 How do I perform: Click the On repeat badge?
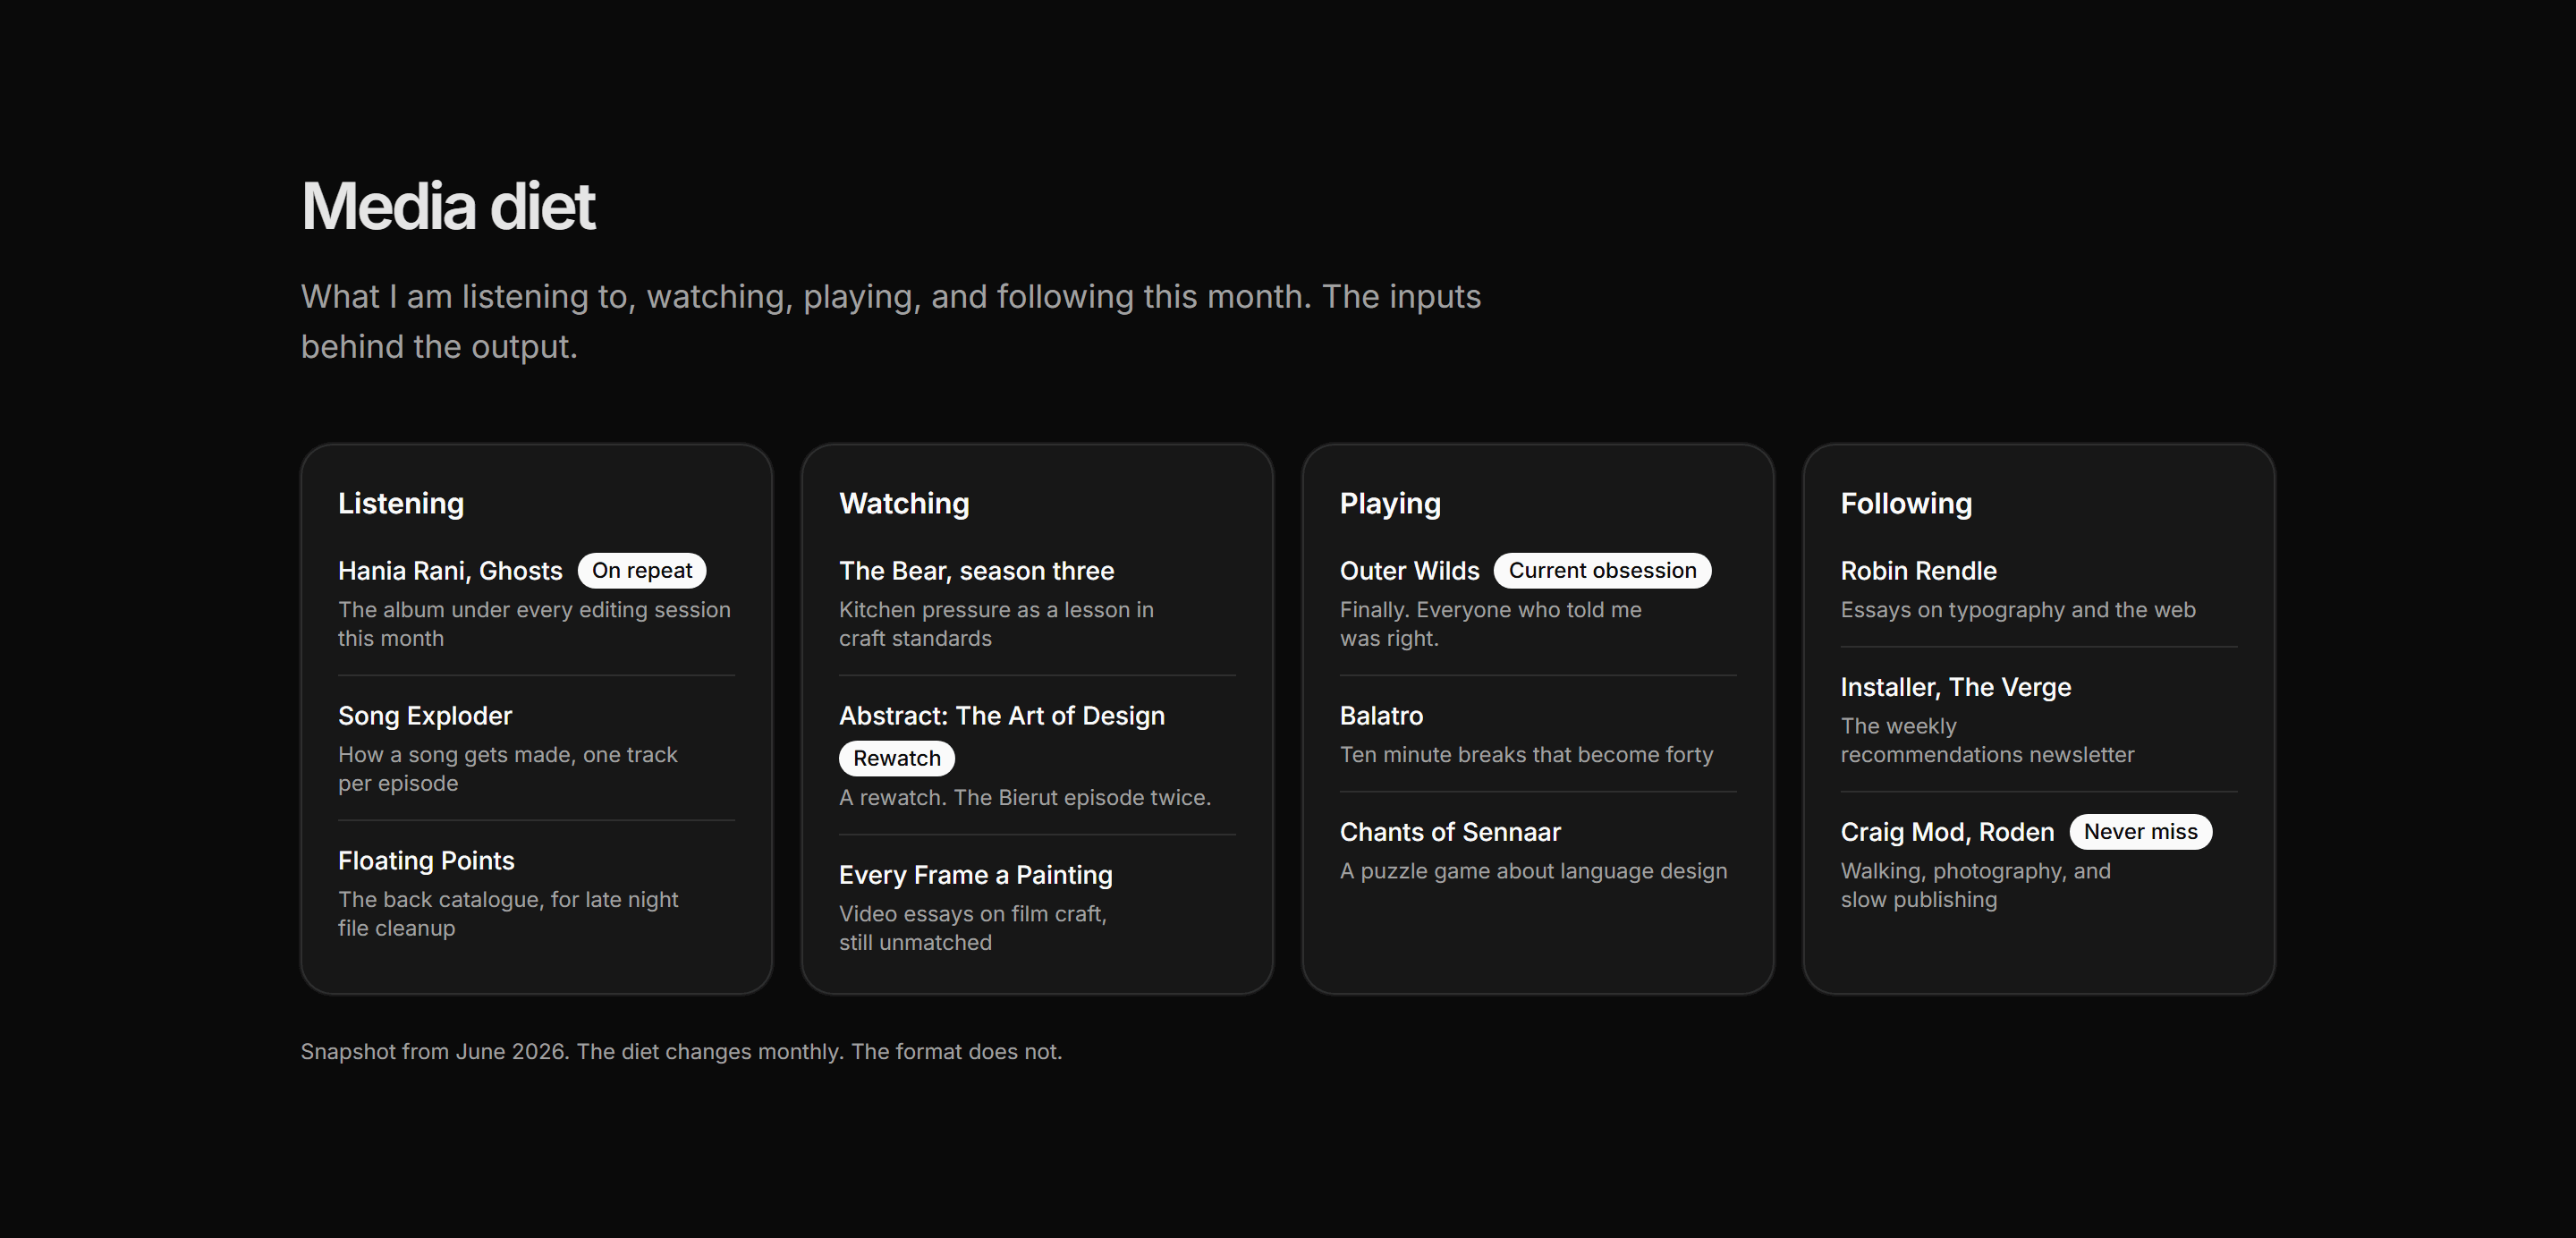point(642,571)
